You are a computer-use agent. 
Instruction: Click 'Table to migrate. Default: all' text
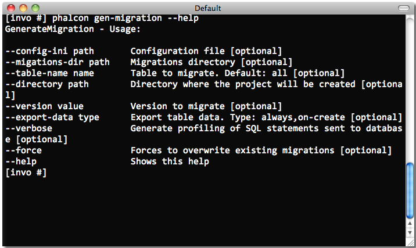pyautogui.click(x=209, y=73)
